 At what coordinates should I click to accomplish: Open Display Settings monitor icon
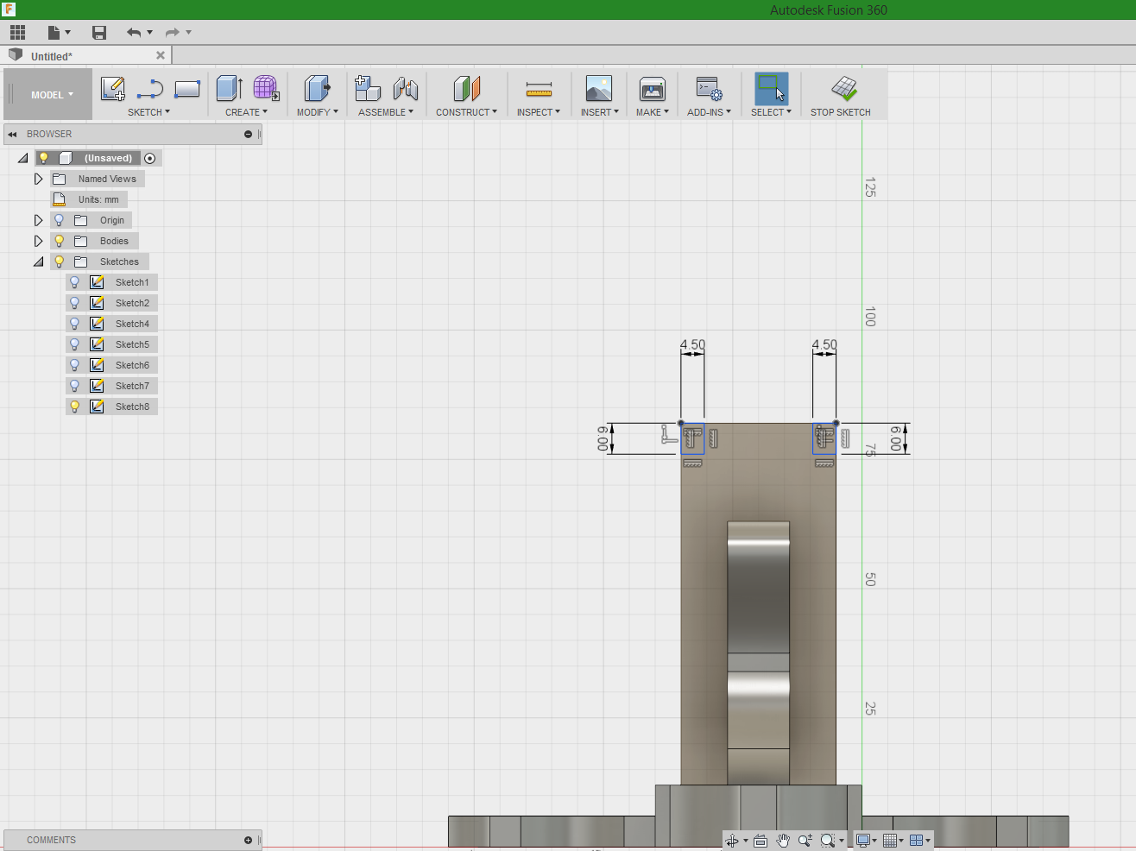pos(862,840)
